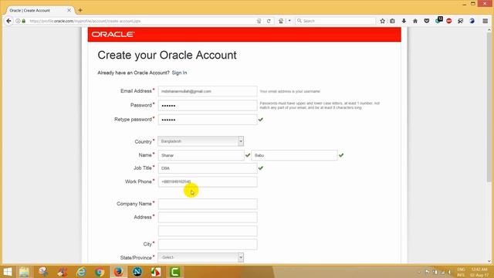Image resolution: width=494 pixels, height=278 pixels.
Task: Go back using browser back arrow
Action: [8, 21]
